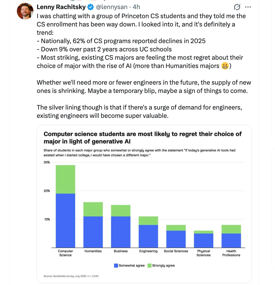
Task: Click the Engineering axis label
Action: click(148, 251)
